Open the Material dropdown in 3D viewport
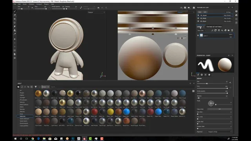Viewport: 251px width, 141px height. pyautogui.click(x=96, y=12)
